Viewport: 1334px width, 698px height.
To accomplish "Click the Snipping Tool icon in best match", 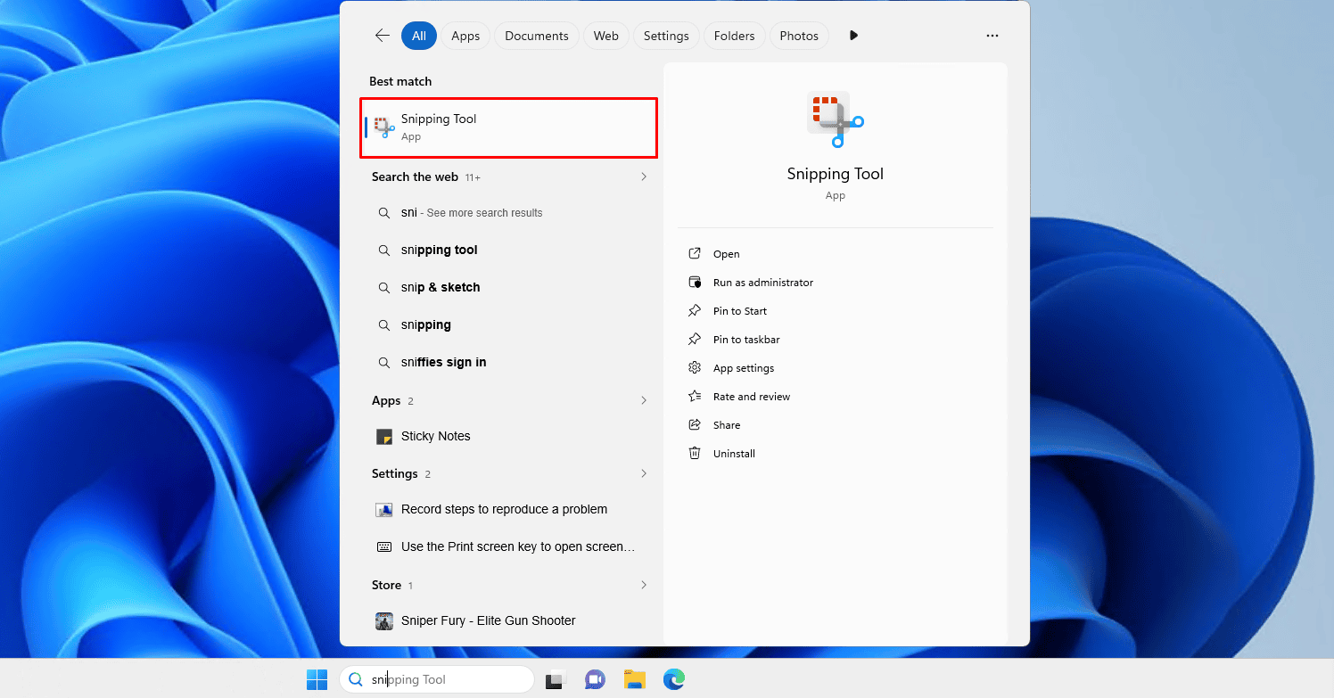I will (384, 127).
